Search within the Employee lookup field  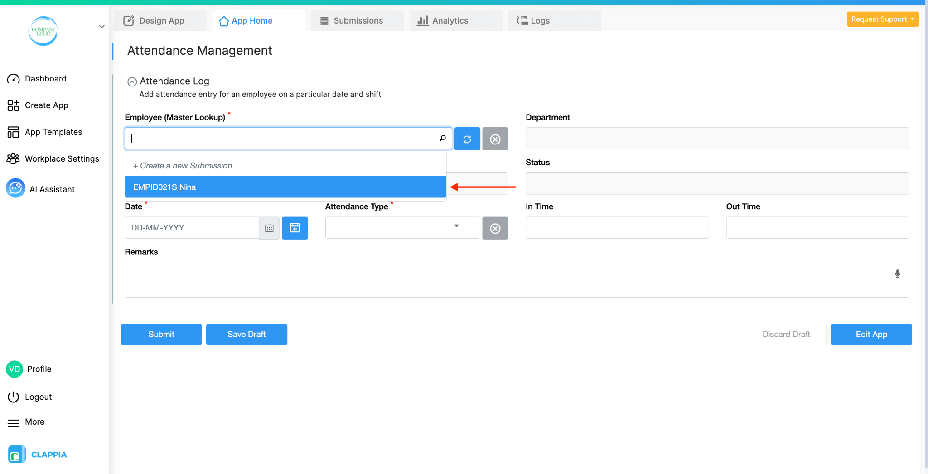(442, 138)
